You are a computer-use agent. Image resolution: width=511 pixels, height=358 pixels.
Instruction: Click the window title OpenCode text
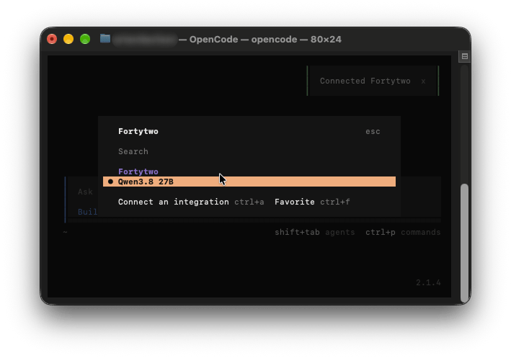pyautogui.click(x=213, y=40)
